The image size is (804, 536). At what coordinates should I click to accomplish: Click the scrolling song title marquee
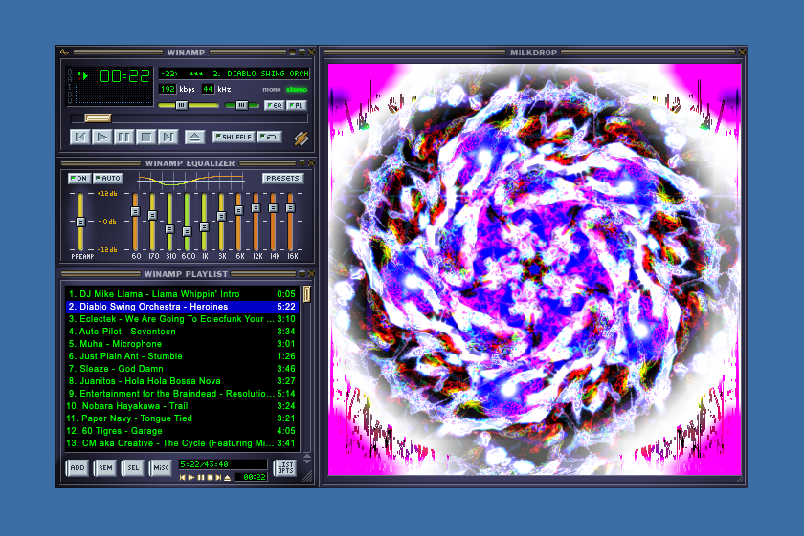pos(234,74)
